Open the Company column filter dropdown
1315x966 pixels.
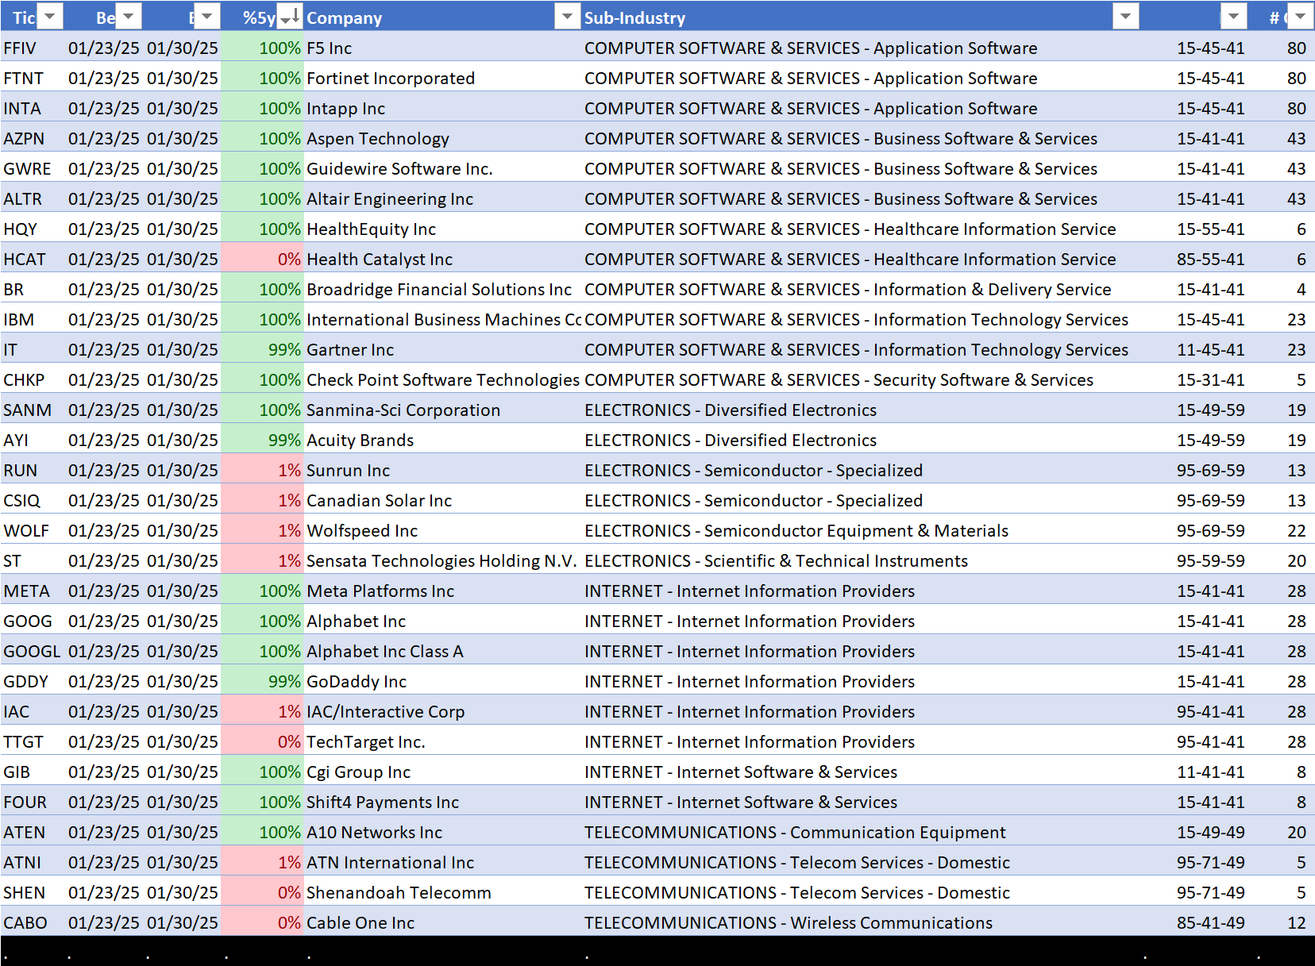tap(567, 16)
